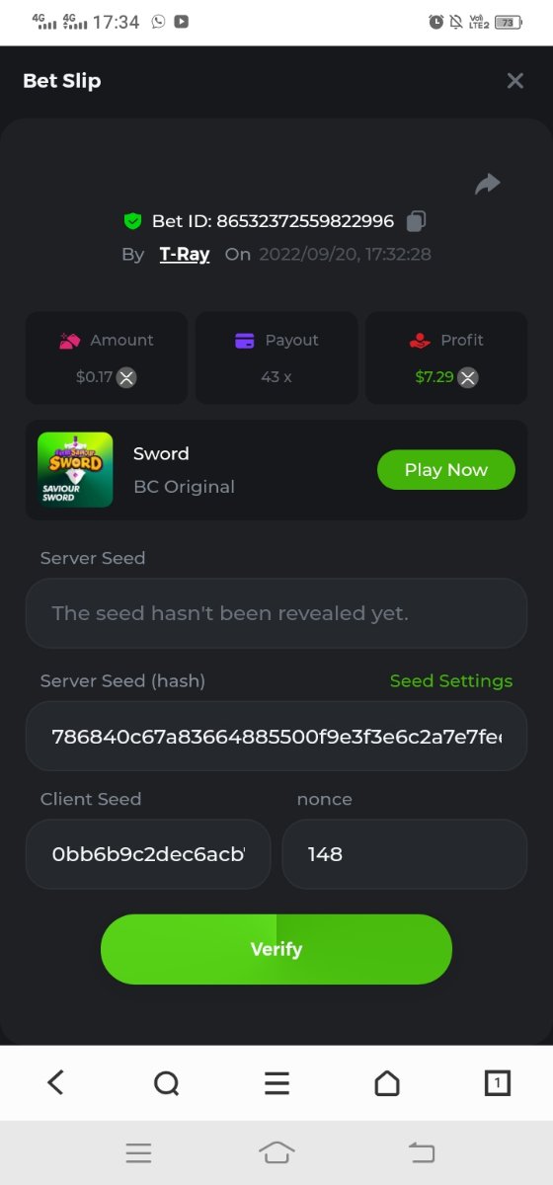Select the Client Seed field
The image size is (553, 1185).
(x=148, y=854)
